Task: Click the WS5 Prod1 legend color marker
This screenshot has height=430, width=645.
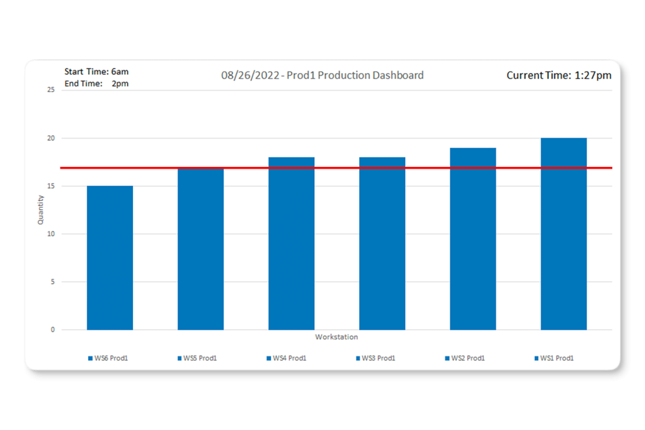Action: [180, 358]
